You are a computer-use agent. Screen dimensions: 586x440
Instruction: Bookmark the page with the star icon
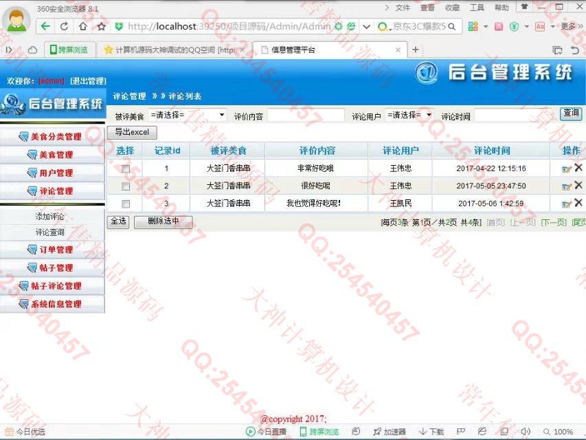click(x=101, y=26)
